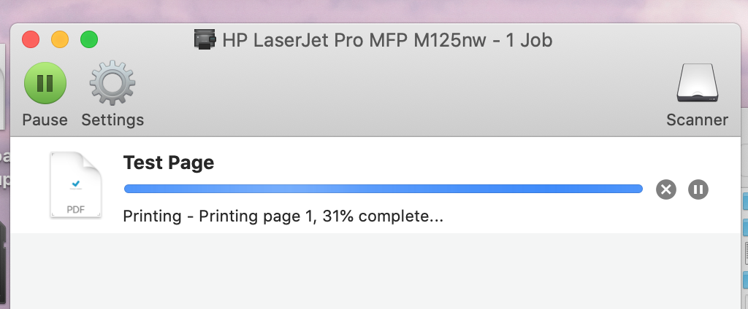Minimize the print queue with the yellow button
The height and width of the screenshot is (309, 748).
point(59,39)
